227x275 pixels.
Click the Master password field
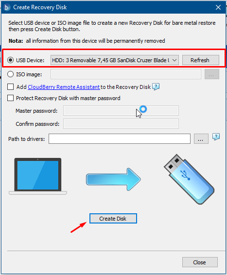point(121,110)
